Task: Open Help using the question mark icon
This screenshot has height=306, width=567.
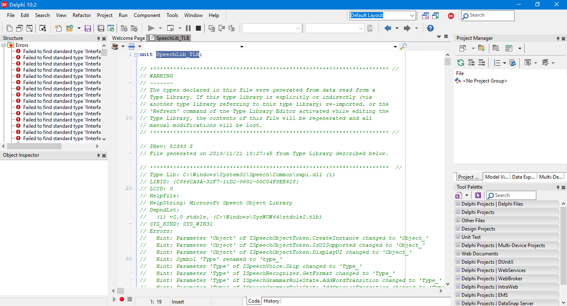Action: pyautogui.click(x=430, y=28)
